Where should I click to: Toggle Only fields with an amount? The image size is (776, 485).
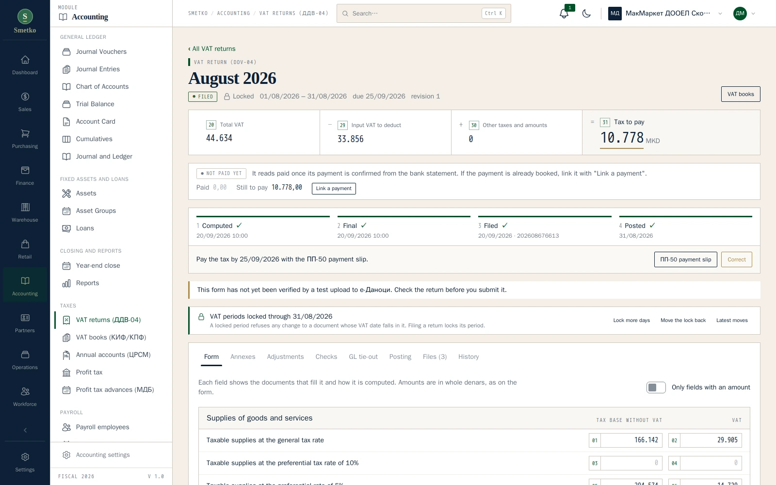(656, 388)
